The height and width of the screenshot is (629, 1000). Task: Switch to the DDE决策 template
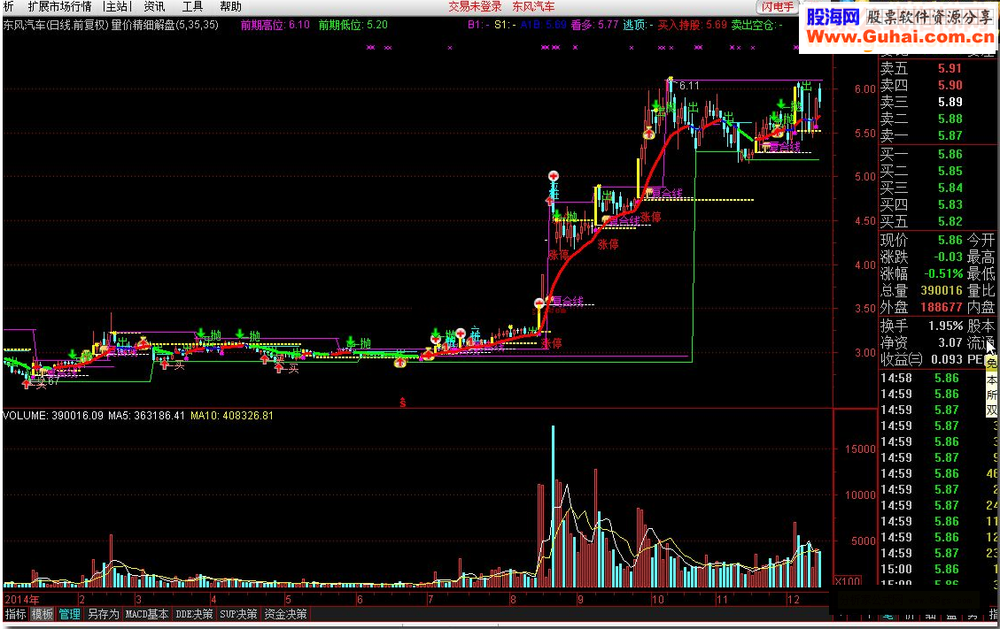tap(194, 614)
